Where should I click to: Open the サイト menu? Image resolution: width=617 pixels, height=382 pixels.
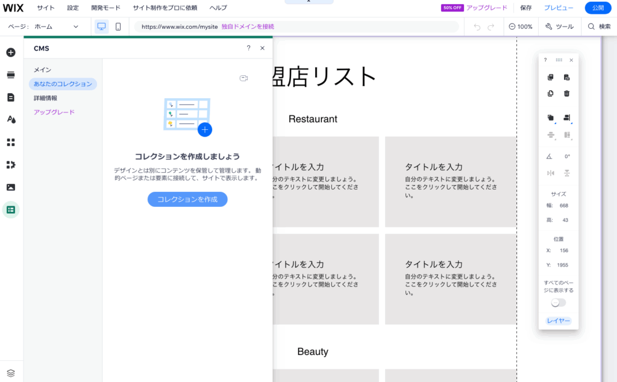click(x=45, y=7)
